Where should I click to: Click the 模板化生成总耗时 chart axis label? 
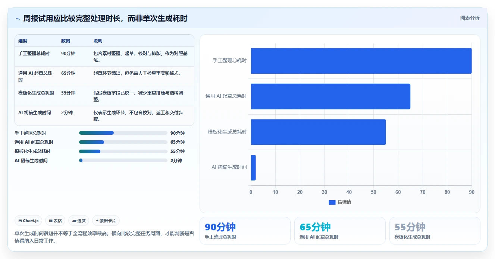[x=228, y=132]
